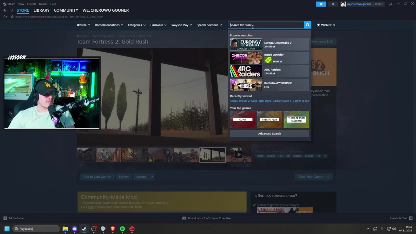This screenshot has height=234, width=416.
Task: Expand the Special Sections dropdown
Action: coord(209,25)
